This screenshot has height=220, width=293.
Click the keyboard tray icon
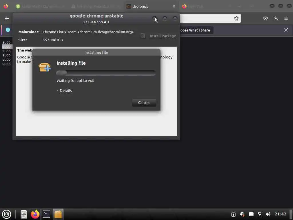tap(251, 214)
